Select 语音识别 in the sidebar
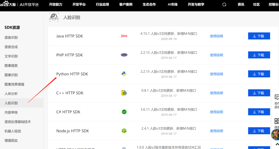 pyautogui.click(x=11, y=38)
